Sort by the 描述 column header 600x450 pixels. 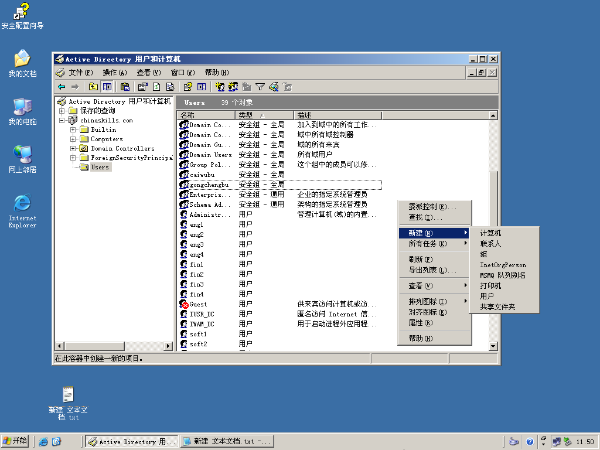click(338, 115)
